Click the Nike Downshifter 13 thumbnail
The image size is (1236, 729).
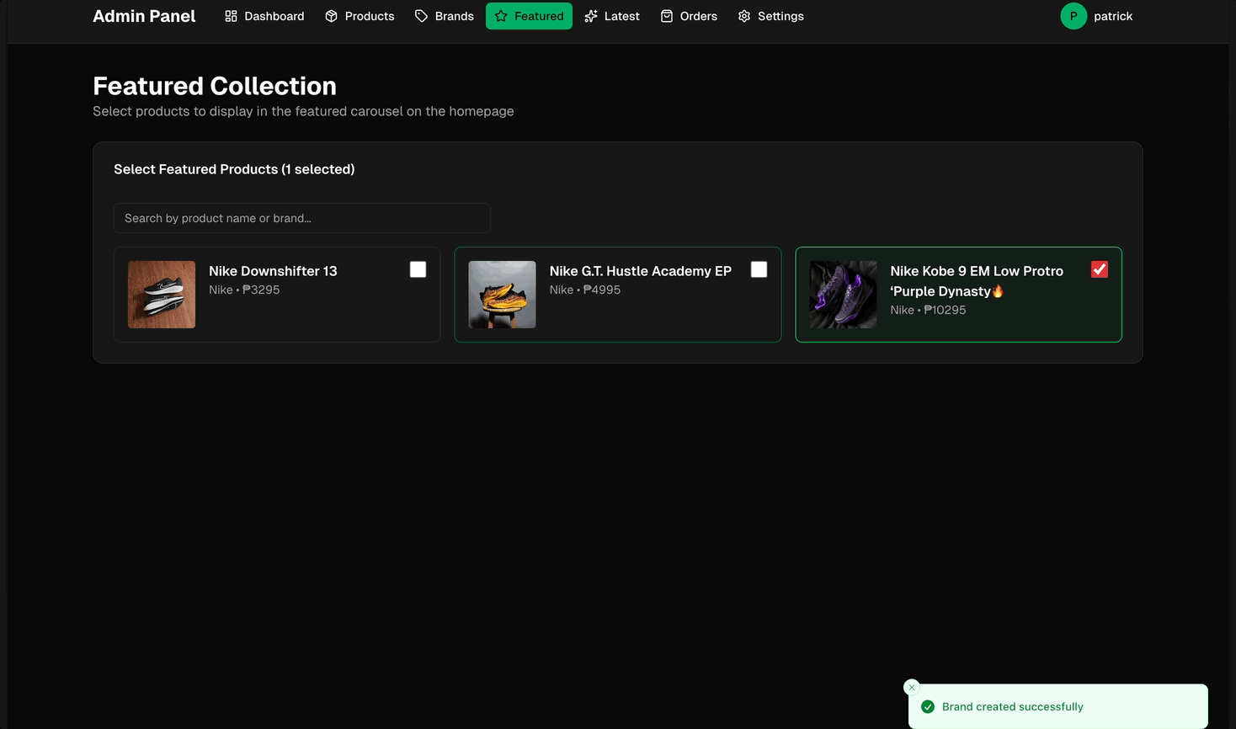click(162, 295)
